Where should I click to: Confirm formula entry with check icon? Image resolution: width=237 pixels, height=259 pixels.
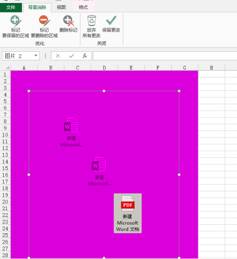pyautogui.click(x=71, y=56)
